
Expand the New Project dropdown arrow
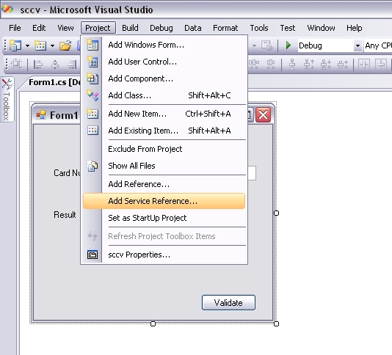(27, 45)
